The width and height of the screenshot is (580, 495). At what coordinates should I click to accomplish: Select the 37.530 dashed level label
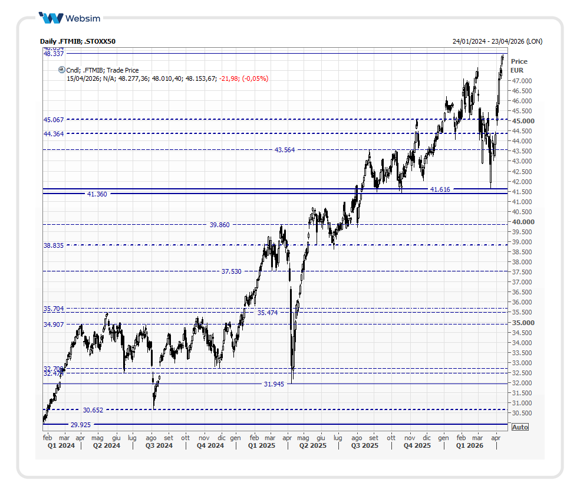231,271
